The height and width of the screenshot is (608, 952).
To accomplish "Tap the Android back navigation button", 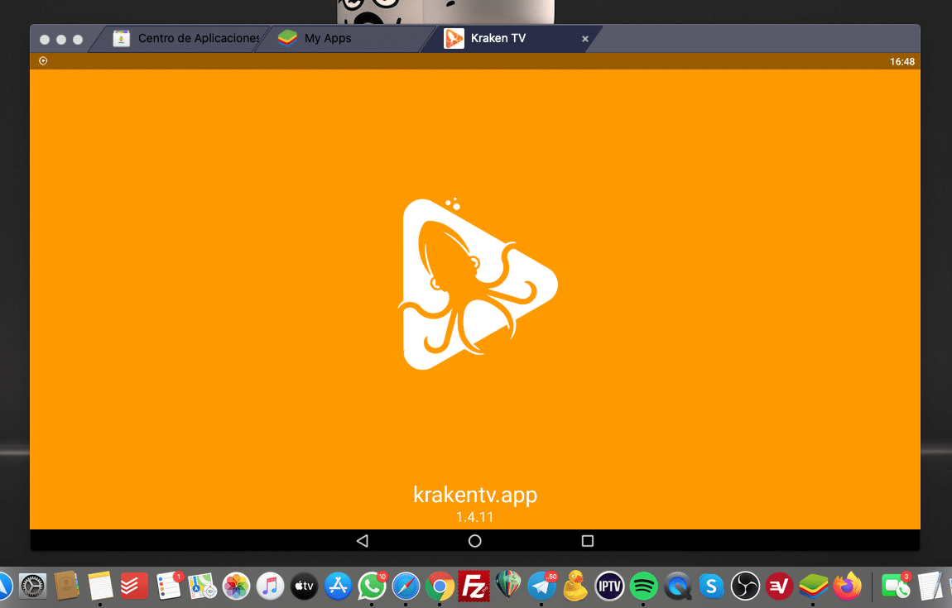I will point(363,541).
